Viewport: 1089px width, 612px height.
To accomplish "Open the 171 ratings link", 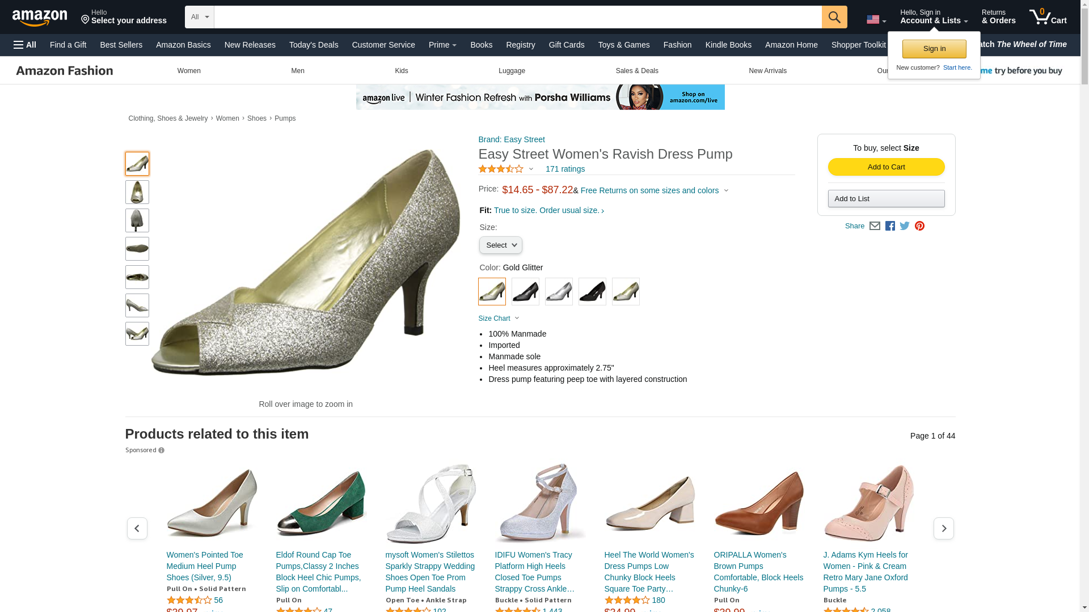I will point(565,169).
